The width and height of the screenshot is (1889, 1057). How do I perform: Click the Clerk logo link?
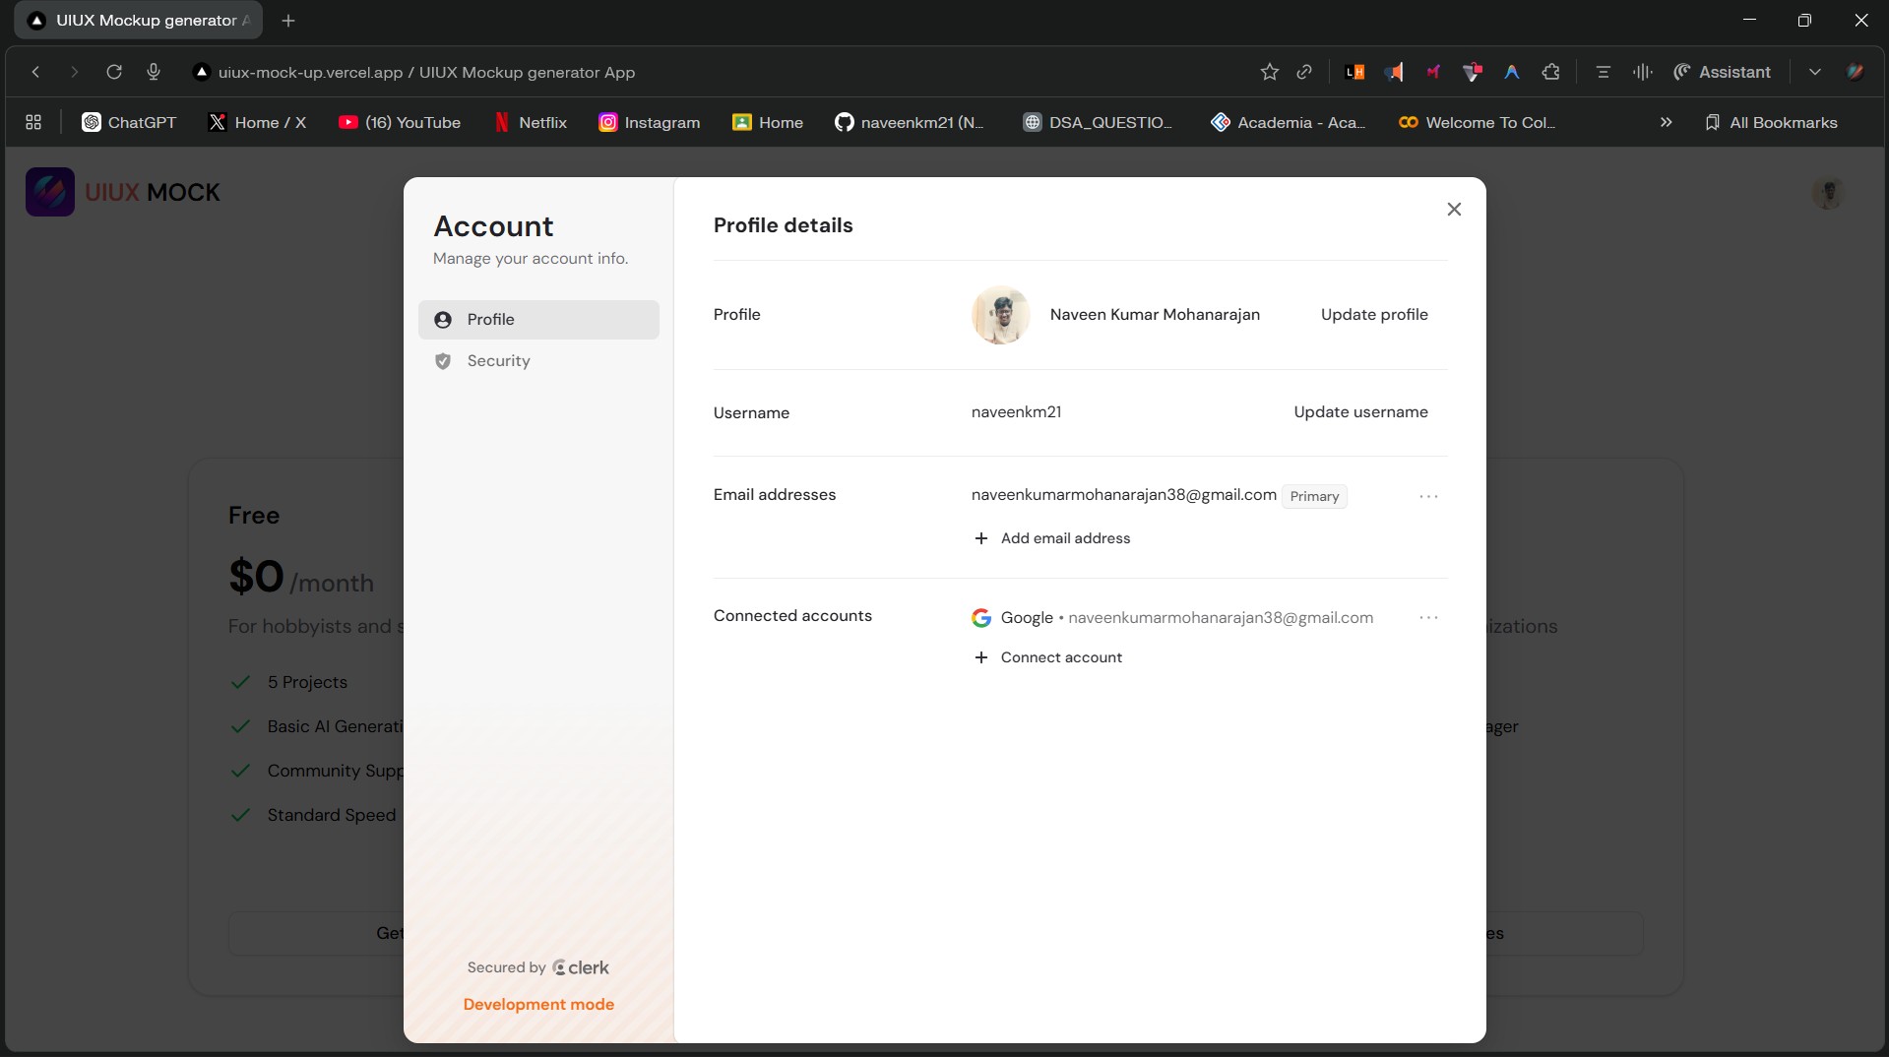[581, 967]
